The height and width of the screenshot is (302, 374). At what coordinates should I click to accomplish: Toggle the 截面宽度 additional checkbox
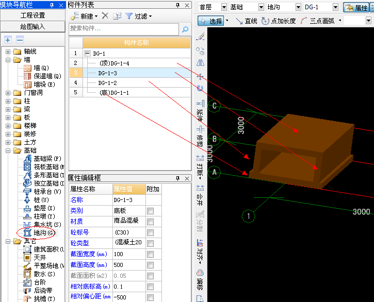(x=150, y=254)
